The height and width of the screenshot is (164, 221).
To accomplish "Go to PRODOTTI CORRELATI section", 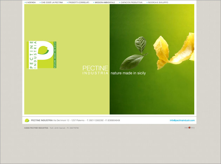I will [x=79, y=2].
